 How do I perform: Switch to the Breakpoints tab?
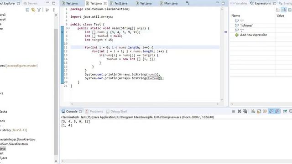[285, 3]
